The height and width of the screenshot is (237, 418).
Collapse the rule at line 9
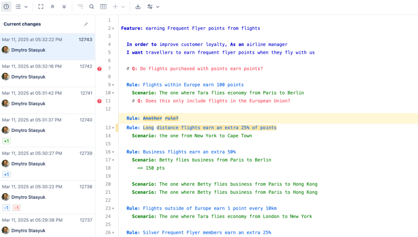pos(113,85)
